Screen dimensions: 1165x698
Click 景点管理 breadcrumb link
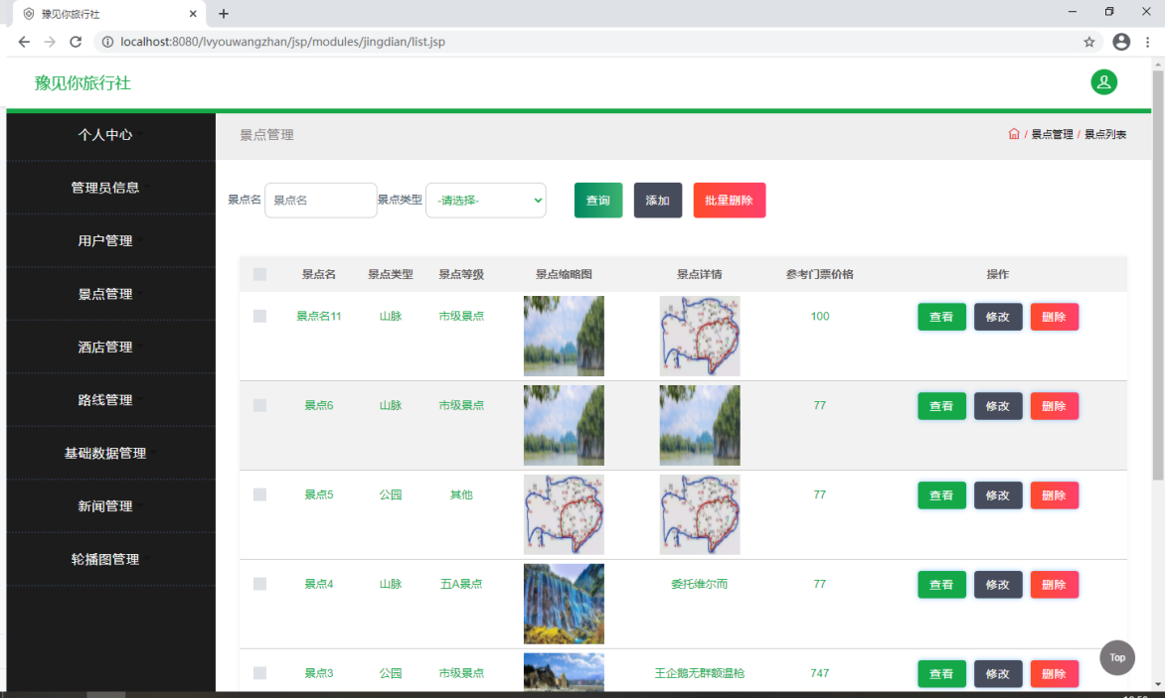(x=1052, y=134)
